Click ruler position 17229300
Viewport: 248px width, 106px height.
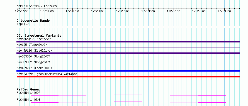pos(224,11)
